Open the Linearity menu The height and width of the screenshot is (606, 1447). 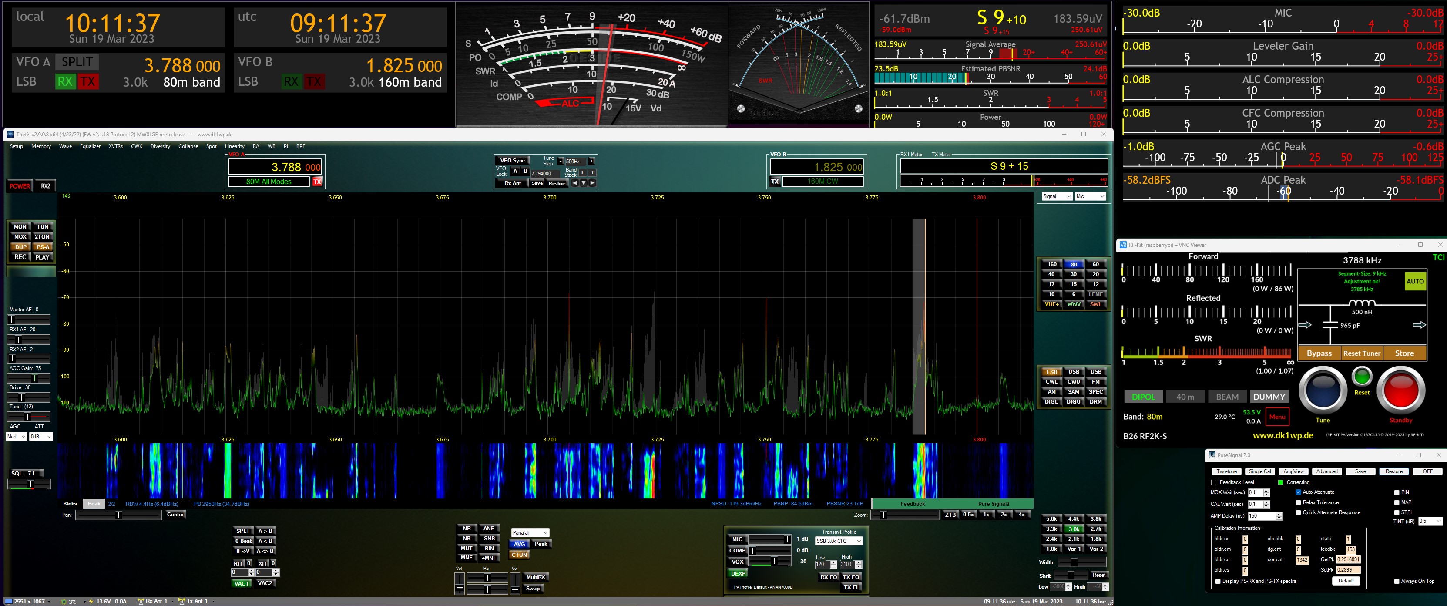(235, 146)
